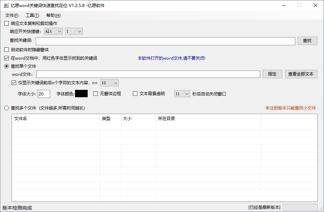
Task: Click the 查找 search button
Action: (307, 41)
